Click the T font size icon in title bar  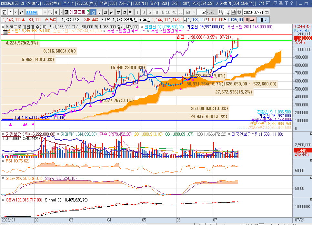286,3
